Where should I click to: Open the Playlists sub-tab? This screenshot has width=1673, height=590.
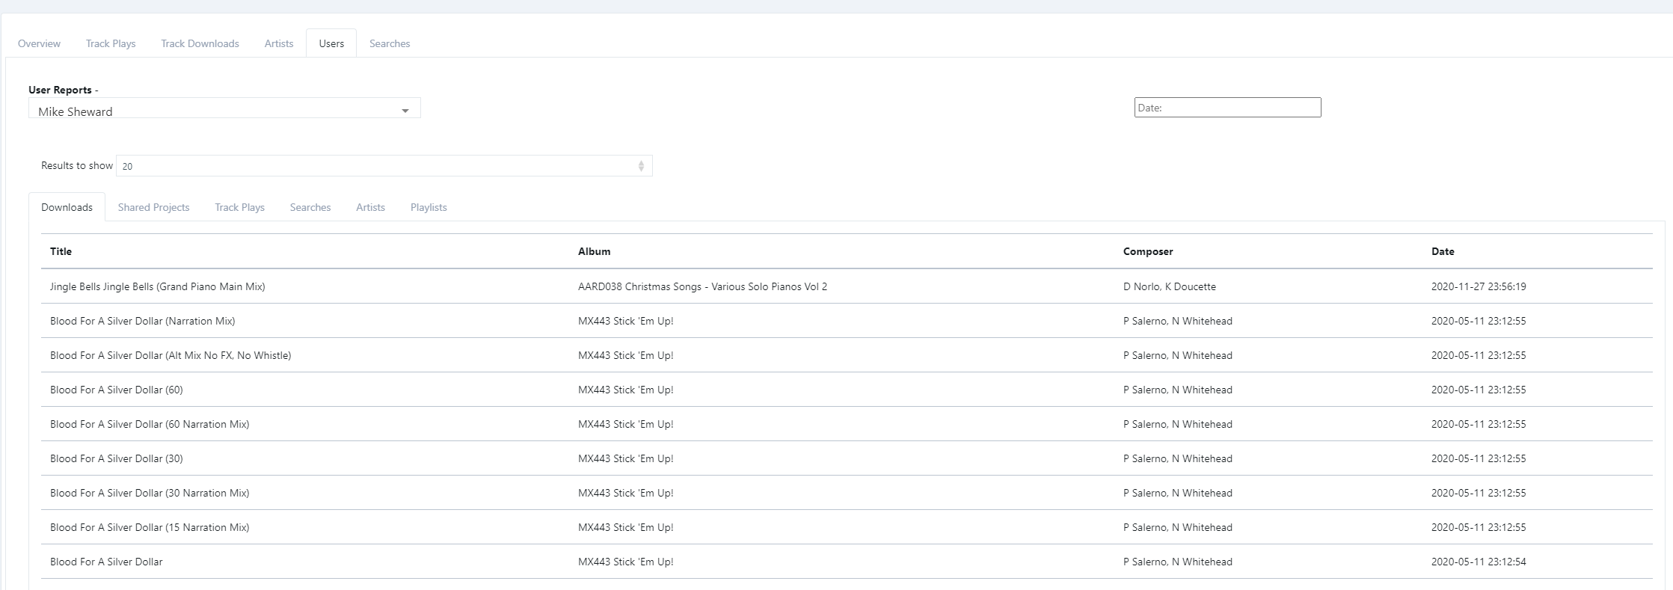[428, 207]
